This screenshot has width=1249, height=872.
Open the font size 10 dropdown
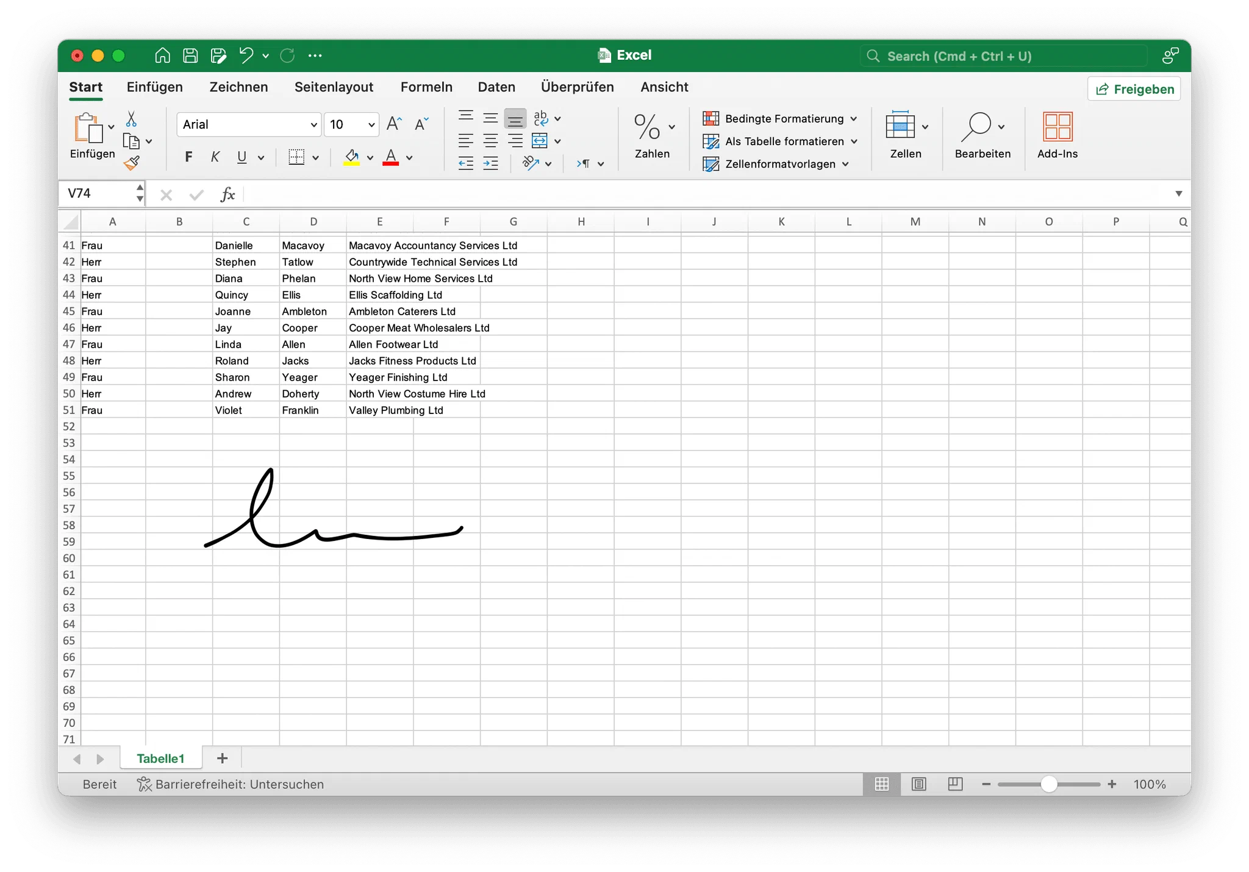(x=371, y=124)
